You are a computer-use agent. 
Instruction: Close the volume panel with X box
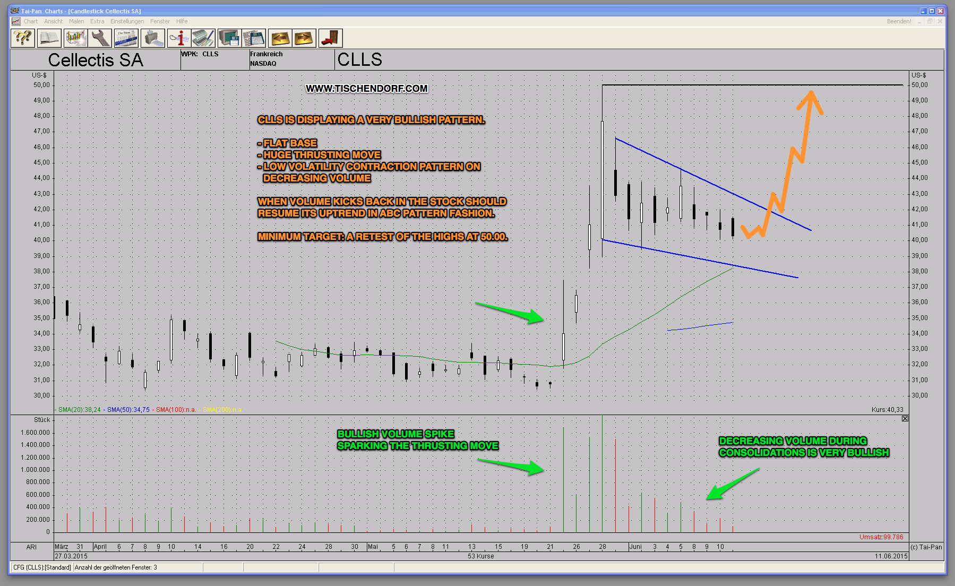coord(905,419)
